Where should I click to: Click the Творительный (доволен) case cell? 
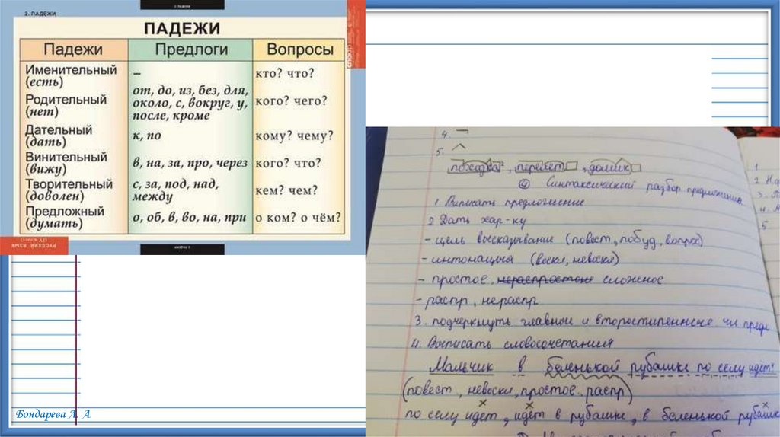coord(69,190)
